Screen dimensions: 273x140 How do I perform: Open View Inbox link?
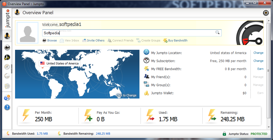[72, 40]
